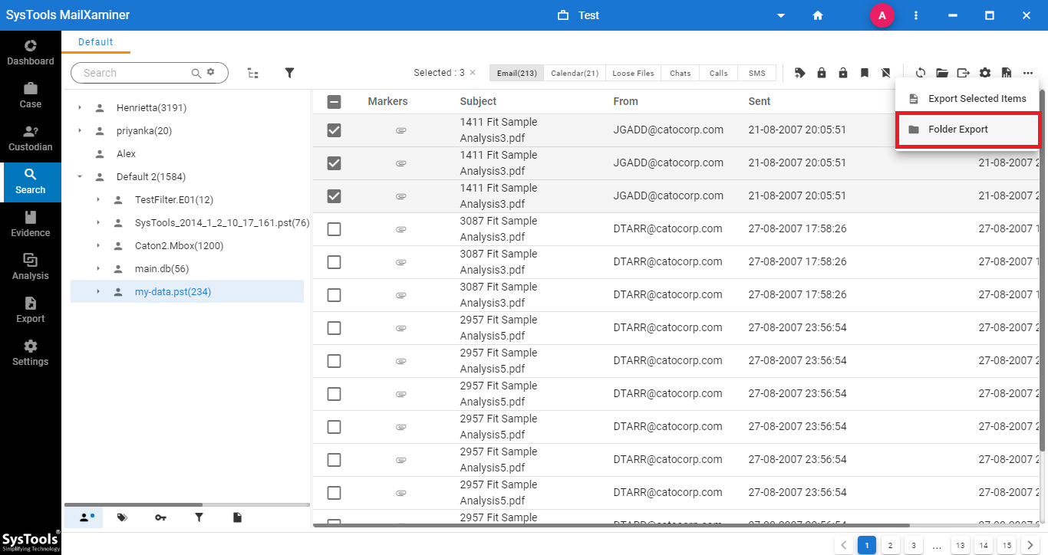Viewport: 1048px width, 555px height.
Task: Select the Alex custodian in tree
Action: click(x=126, y=154)
